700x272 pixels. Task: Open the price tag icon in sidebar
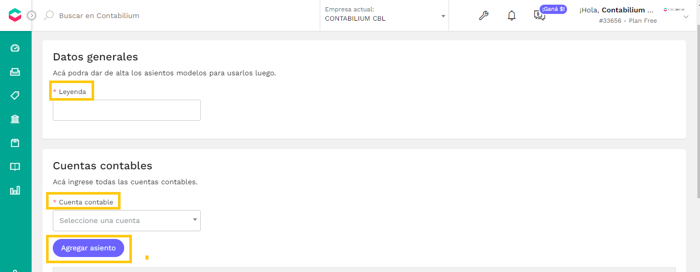(15, 95)
